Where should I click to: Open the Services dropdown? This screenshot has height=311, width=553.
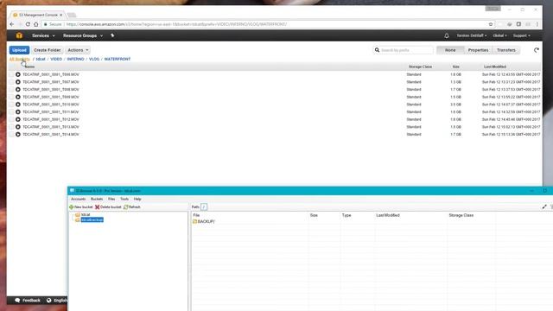[x=43, y=35]
